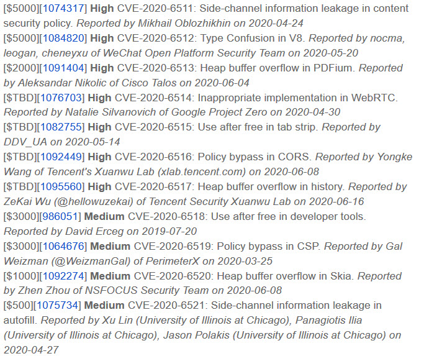The width and height of the screenshot is (424, 356).
Task: Click the handle @hellowuzekai
Action: click(95, 201)
